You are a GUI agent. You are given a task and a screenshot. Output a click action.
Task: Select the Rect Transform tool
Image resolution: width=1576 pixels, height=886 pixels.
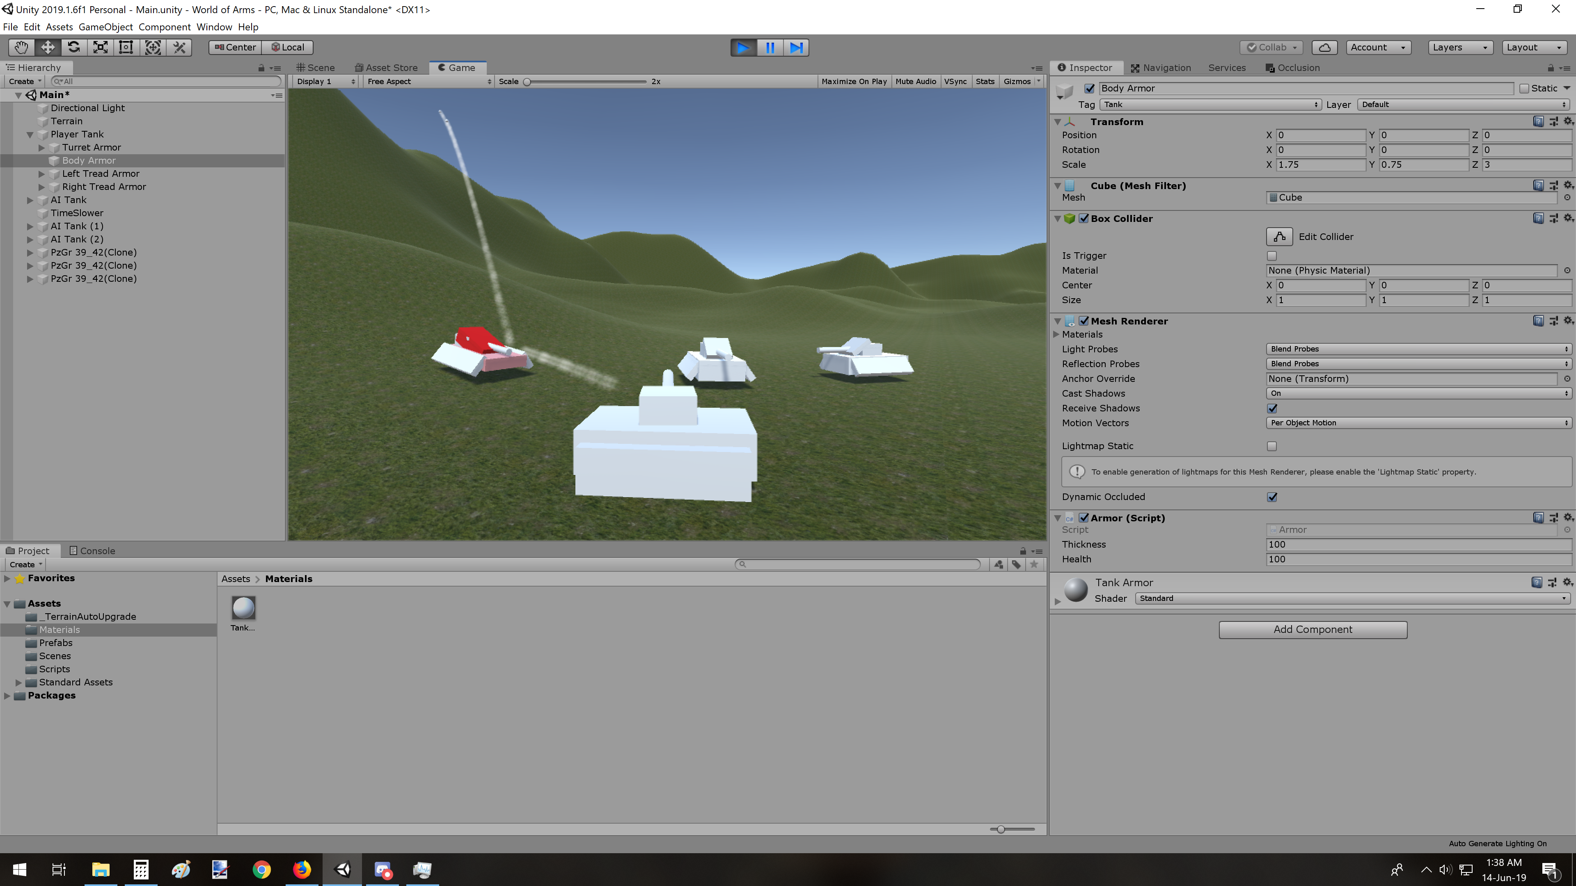(x=126, y=47)
